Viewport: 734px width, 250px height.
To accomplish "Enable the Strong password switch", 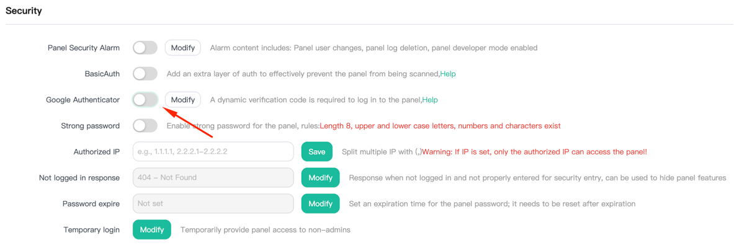I will [145, 125].
